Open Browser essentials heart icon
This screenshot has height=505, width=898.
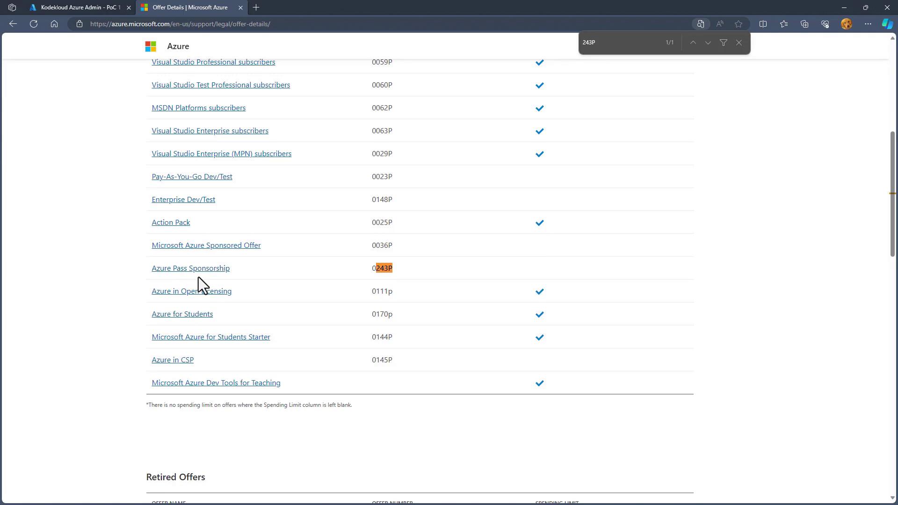coord(825,24)
